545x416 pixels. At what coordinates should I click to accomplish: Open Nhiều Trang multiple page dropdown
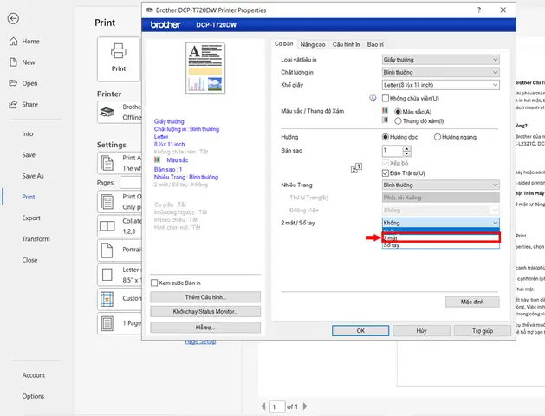441,185
